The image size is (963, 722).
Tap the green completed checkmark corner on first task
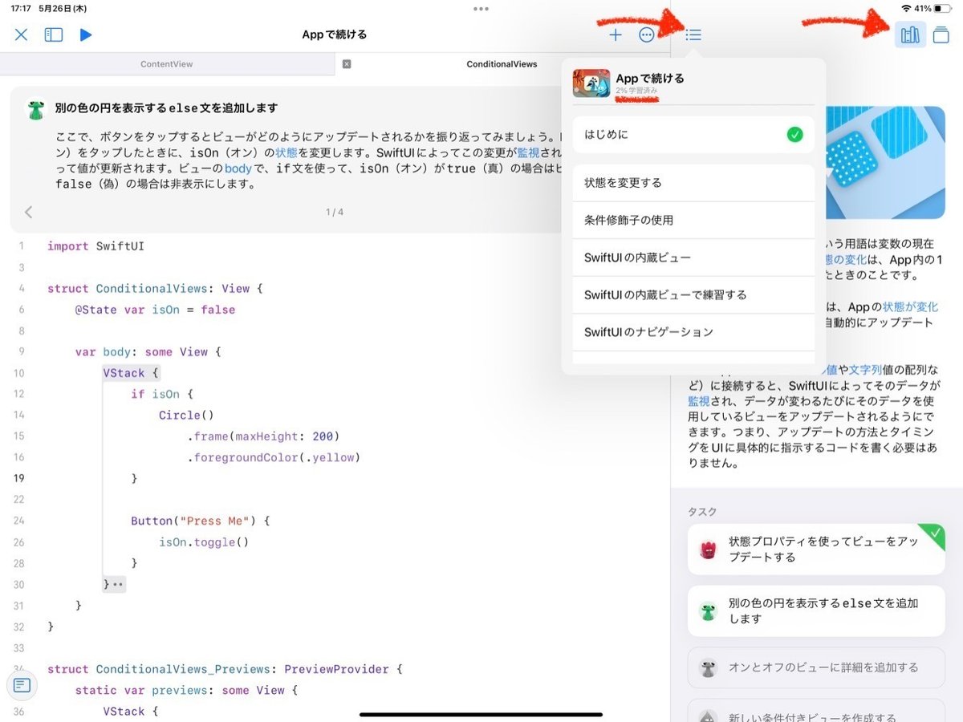coord(933,535)
